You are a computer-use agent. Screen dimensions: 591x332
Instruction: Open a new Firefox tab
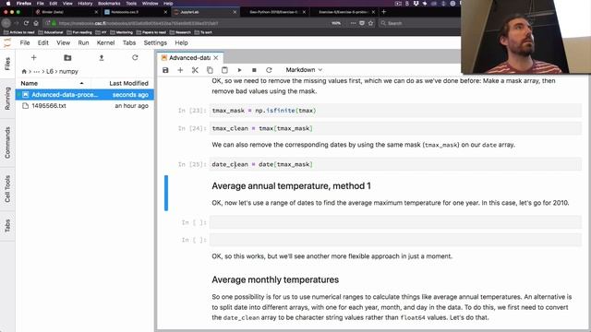[384, 12]
